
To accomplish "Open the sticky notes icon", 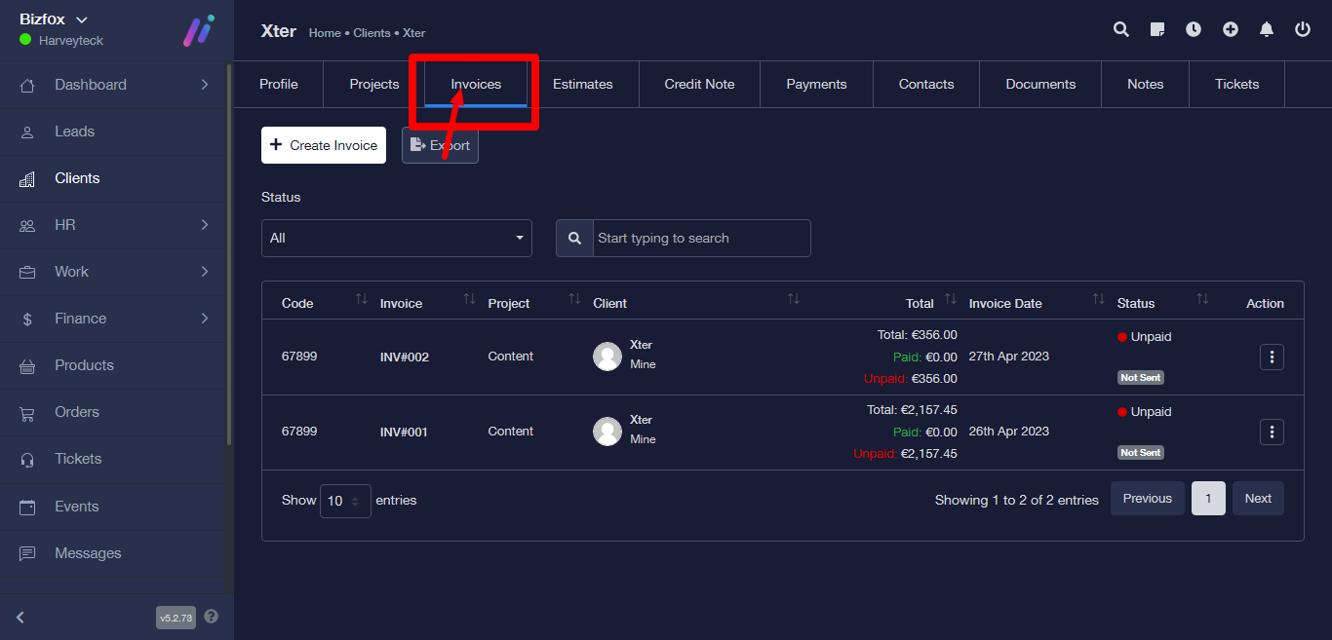I will coord(1157,29).
